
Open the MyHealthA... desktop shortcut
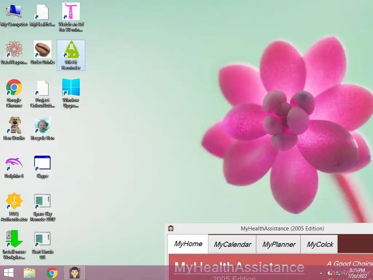tap(42, 15)
